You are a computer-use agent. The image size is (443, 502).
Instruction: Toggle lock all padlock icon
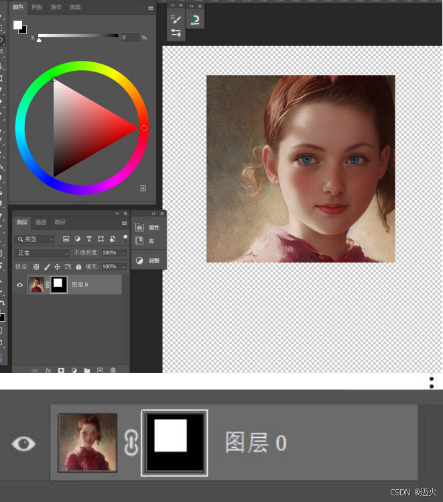tap(78, 266)
